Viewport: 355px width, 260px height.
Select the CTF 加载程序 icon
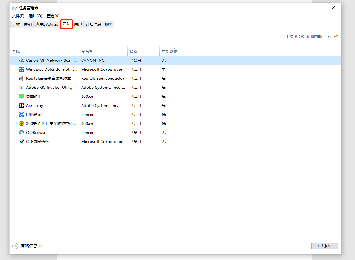(x=22, y=142)
